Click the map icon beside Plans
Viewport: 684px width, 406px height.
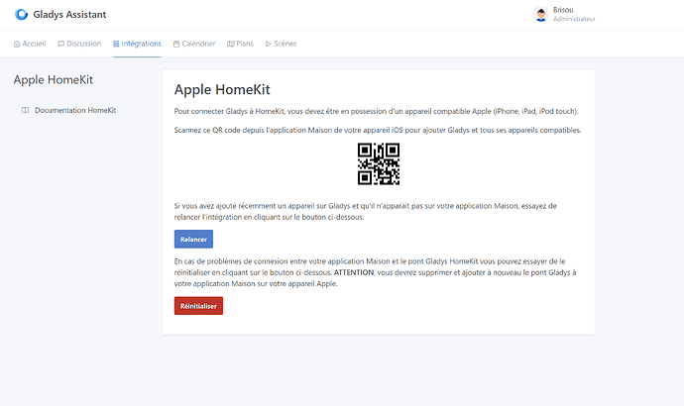230,44
